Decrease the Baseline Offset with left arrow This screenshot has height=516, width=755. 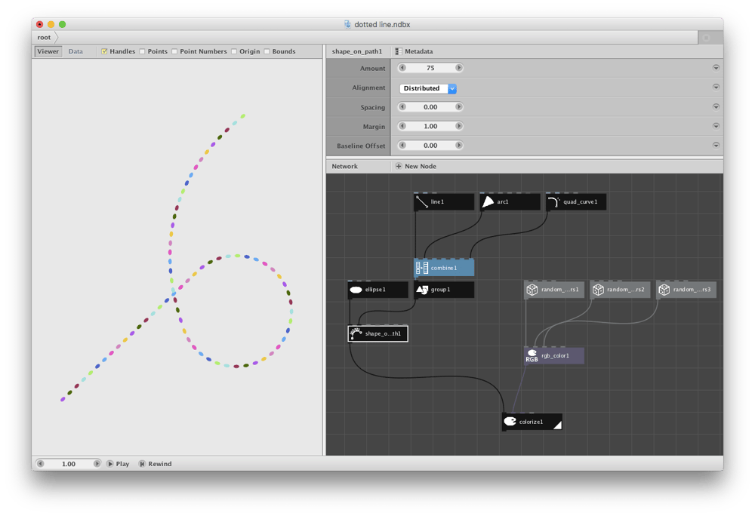[x=402, y=146]
